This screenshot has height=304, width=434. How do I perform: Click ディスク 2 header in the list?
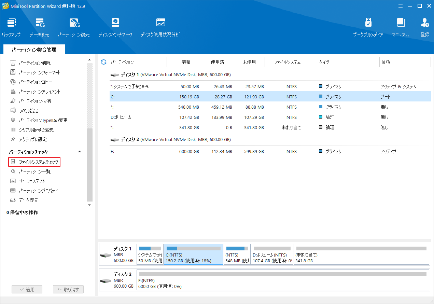pyautogui.click(x=170, y=139)
